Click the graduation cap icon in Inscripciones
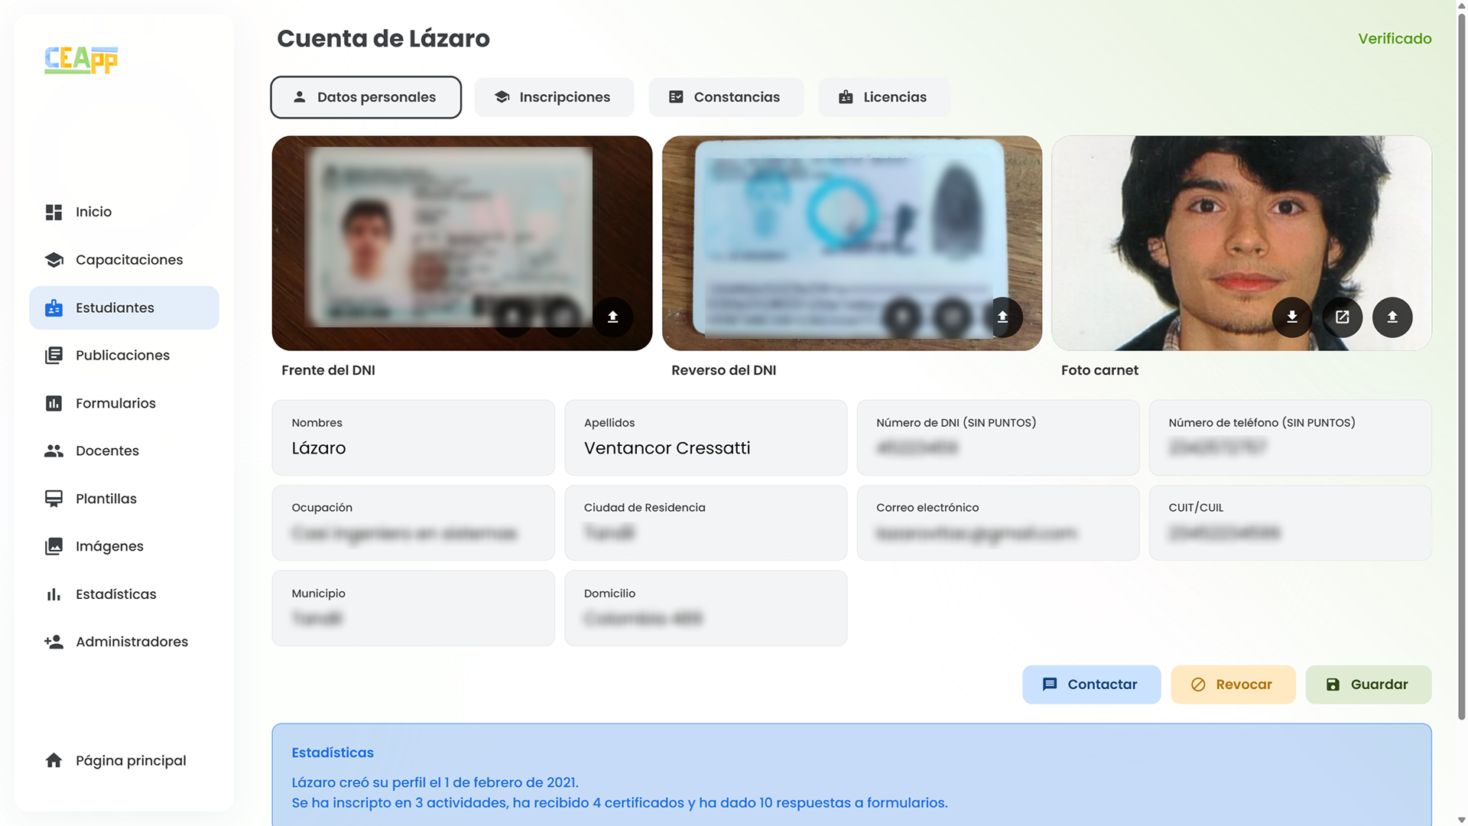Screen dimensions: 1468x826 point(502,97)
